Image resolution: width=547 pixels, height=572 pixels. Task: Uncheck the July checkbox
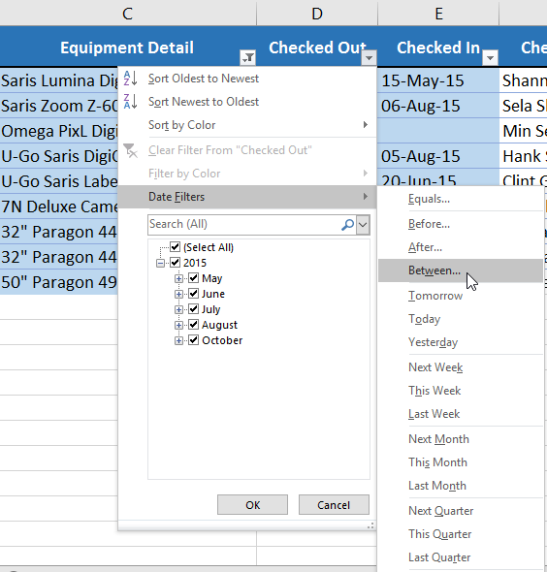pos(193,309)
